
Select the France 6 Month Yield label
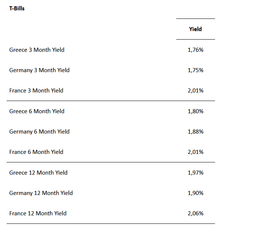[36, 152]
